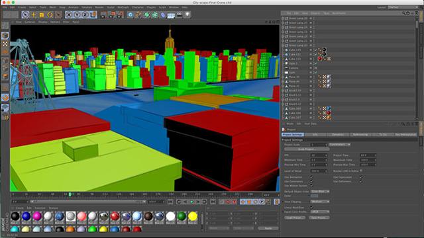Click the Color swatch in Project Settings
Viewport: 424px width, 238px height.
click(315, 196)
